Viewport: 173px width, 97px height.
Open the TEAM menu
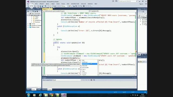coord(58,4)
